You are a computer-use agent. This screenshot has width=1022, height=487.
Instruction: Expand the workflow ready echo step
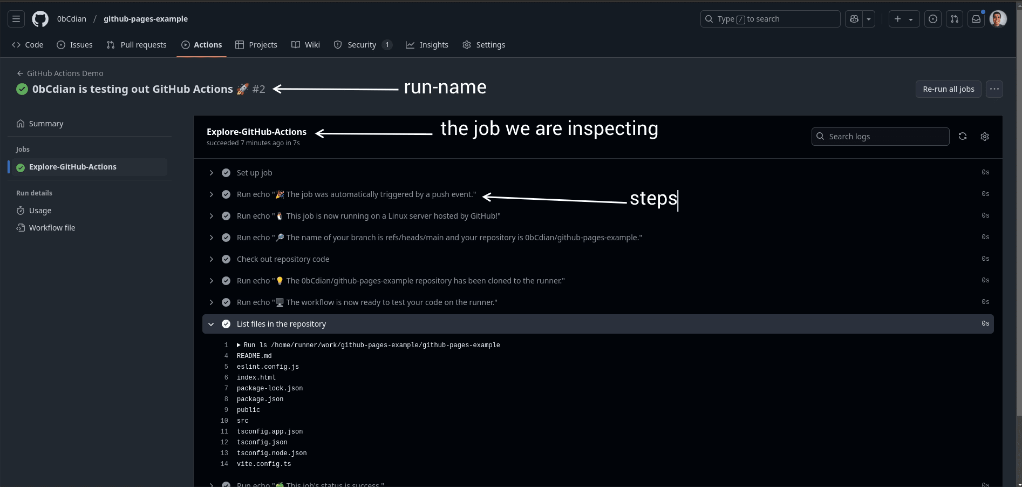pos(598,302)
